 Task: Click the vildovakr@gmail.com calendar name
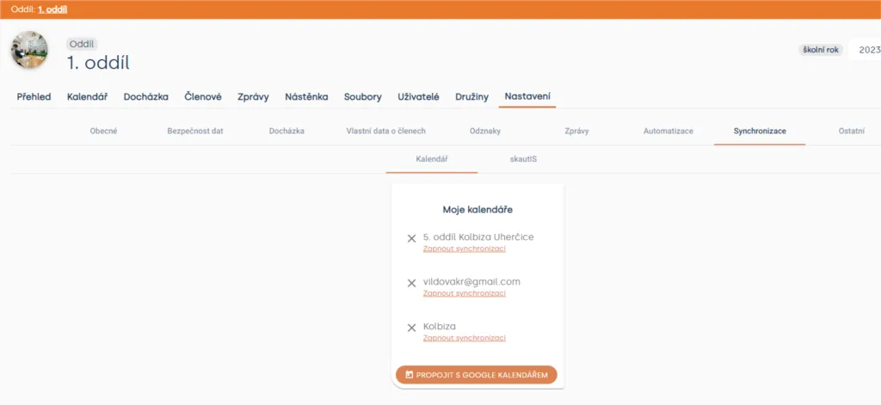pyautogui.click(x=471, y=282)
